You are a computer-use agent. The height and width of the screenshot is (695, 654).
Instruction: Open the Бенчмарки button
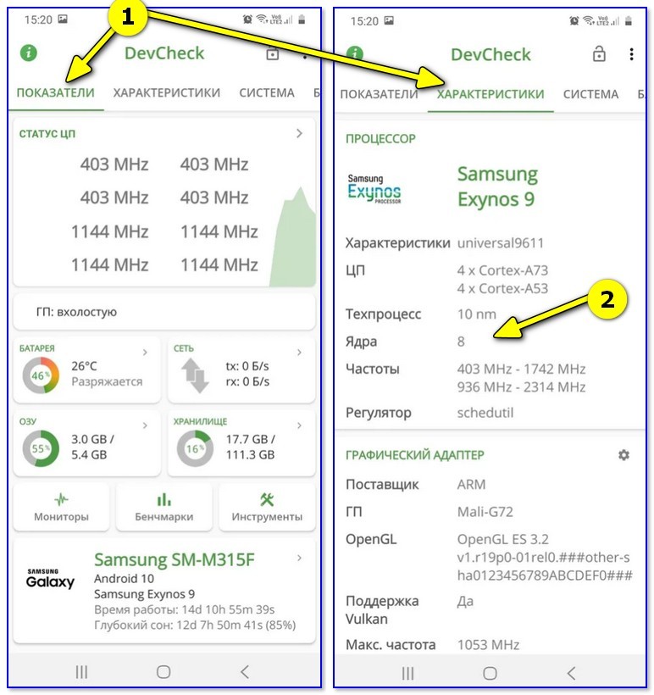(164, 507)
